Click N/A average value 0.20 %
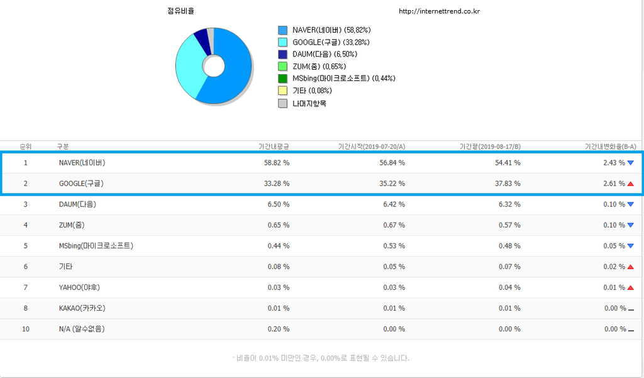The image size is (644, 378). click(279, 329)
